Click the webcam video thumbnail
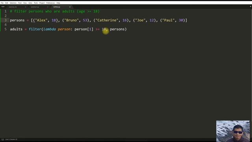Image resolution: width=252 pixels, height=142 pixels. pos(233,131)
